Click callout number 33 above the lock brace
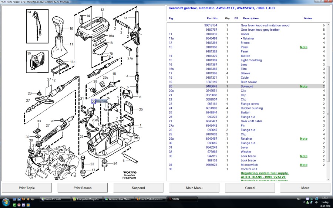This screenshot has height=208, width=333. click(39, 121)
